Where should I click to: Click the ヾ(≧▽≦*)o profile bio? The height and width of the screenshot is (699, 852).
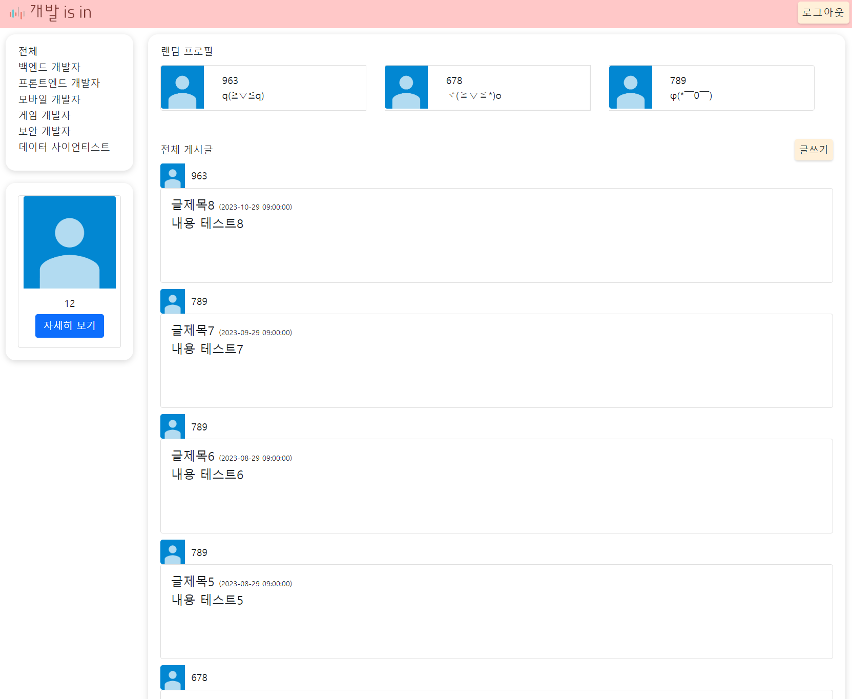(x=474, y=96)
